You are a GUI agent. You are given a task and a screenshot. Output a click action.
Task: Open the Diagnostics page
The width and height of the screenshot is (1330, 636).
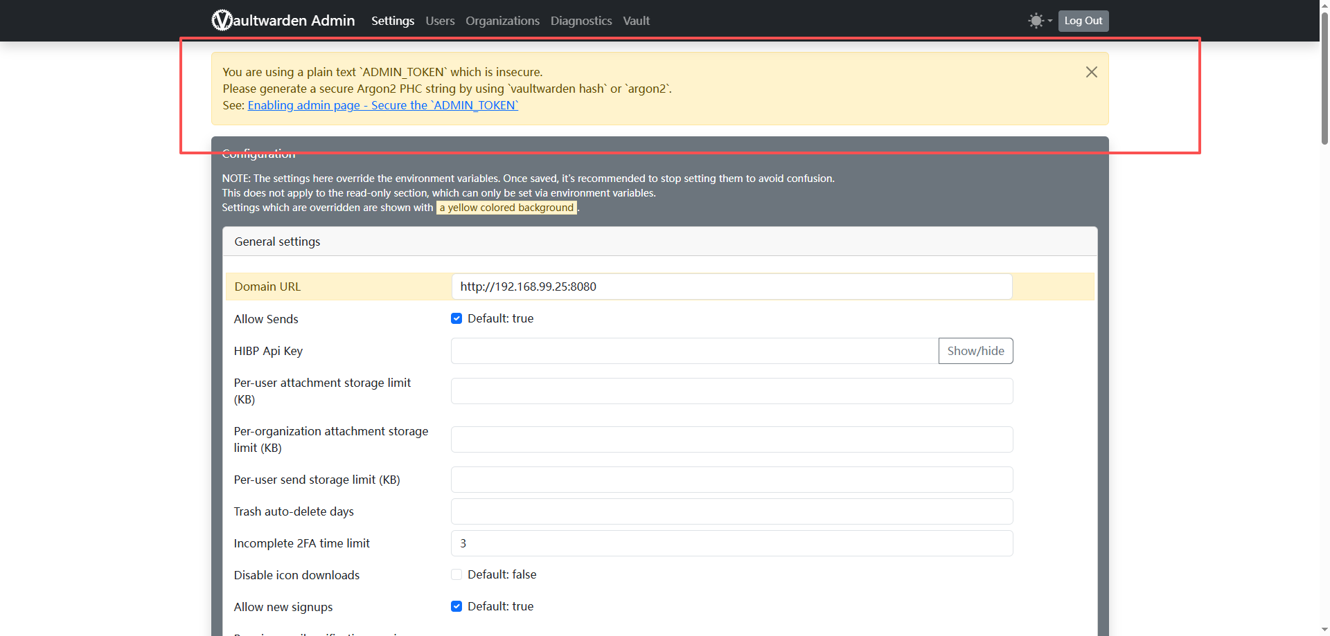tap(580, 21)
